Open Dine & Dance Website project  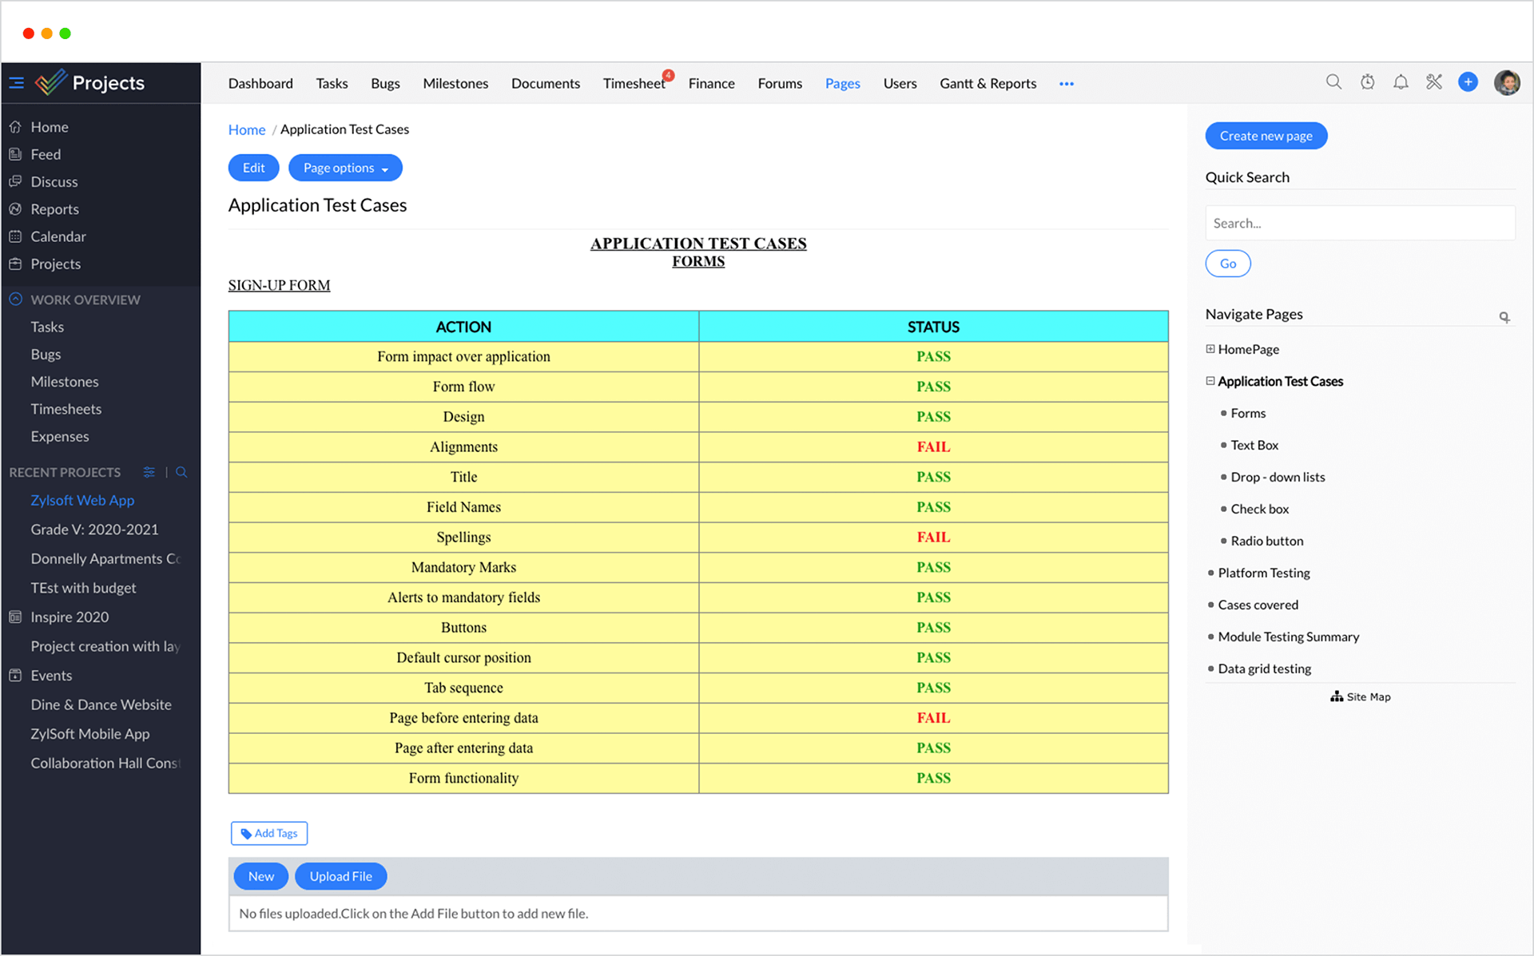tap(101, 704)
